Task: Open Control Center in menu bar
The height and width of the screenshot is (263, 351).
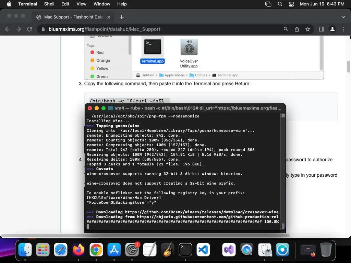Action: pos(291,4)
